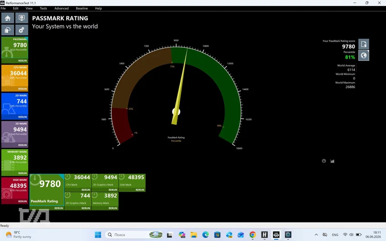
Task: Click the save results document icon
Action: tap(364, 44)
